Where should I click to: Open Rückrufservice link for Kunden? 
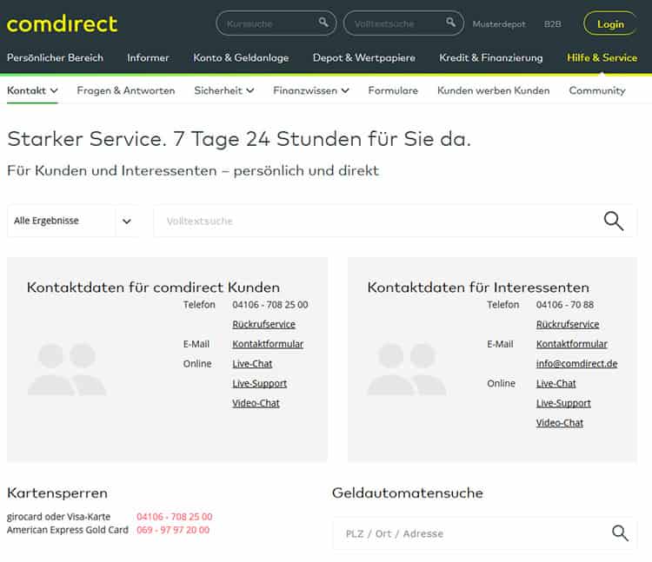(263, 324)
